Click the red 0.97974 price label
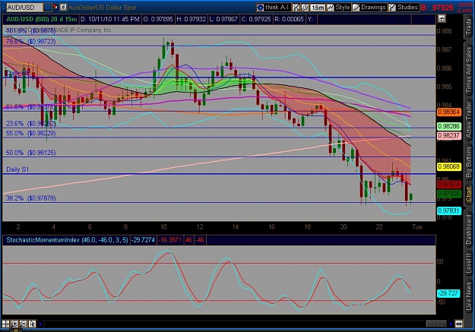Screen dimensions: 475x332 [x=449, y=184]
